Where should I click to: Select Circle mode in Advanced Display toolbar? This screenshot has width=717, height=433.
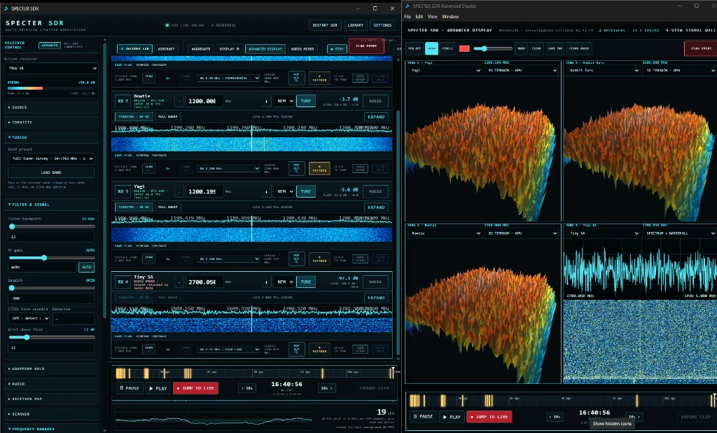(x=447, y=48)
